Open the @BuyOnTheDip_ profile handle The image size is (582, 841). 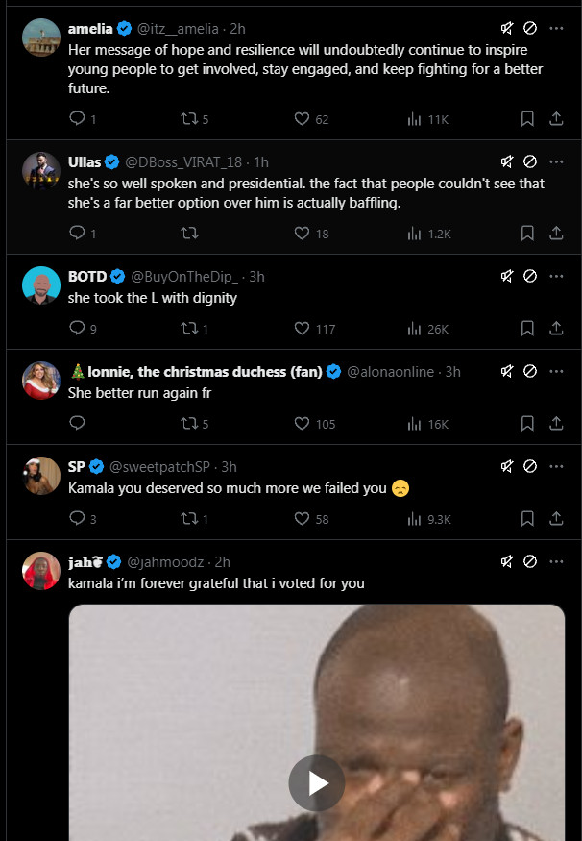(x=184, y=276)
